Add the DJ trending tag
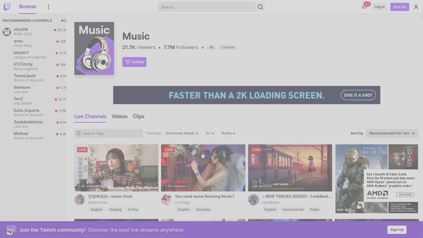423x238 pixels. (210, 133)
